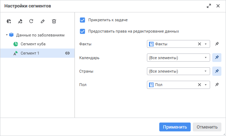Open the Страны dropdown list
This screenshot has width=226, height=136.
coord(178,71)
